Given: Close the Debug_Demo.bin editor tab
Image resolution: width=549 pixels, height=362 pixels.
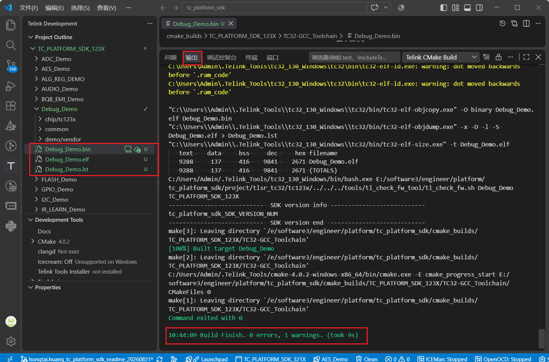Looking at the screenshot, I should [x=231, y=23].
